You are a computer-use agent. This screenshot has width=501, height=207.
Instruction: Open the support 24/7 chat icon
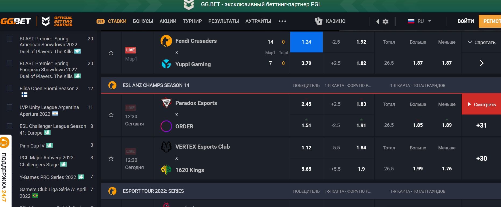pyautogui.click(x=5, y=142)
